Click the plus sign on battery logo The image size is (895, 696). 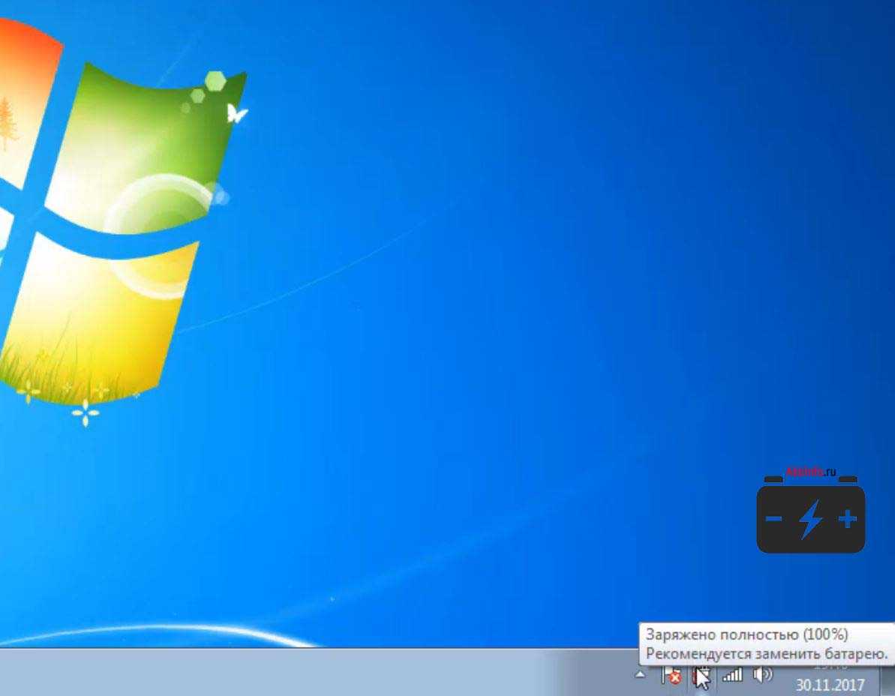click(847, 519)
